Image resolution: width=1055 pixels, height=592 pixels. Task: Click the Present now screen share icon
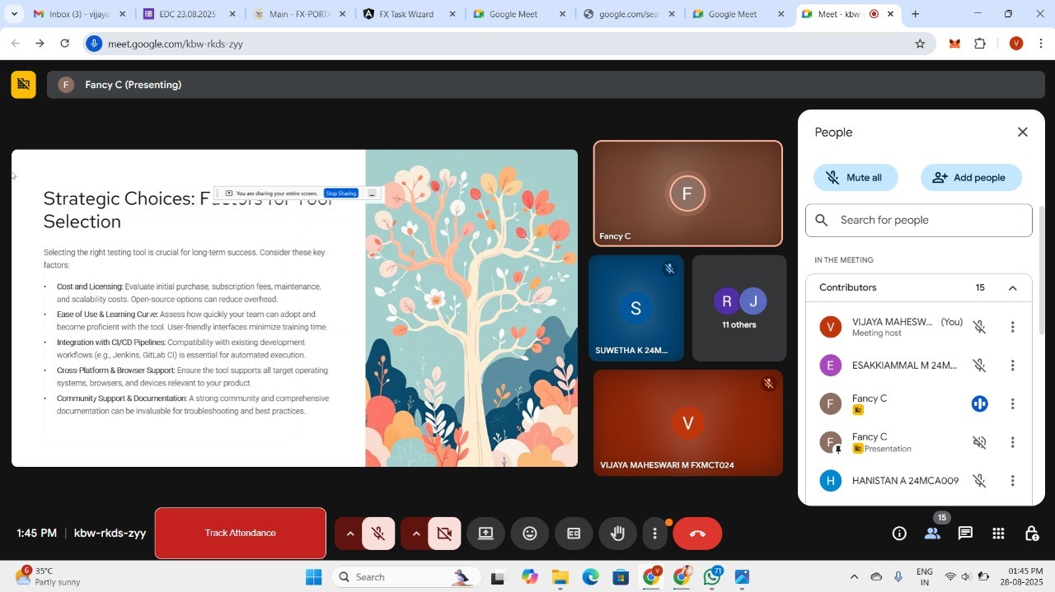pos(486,534)
